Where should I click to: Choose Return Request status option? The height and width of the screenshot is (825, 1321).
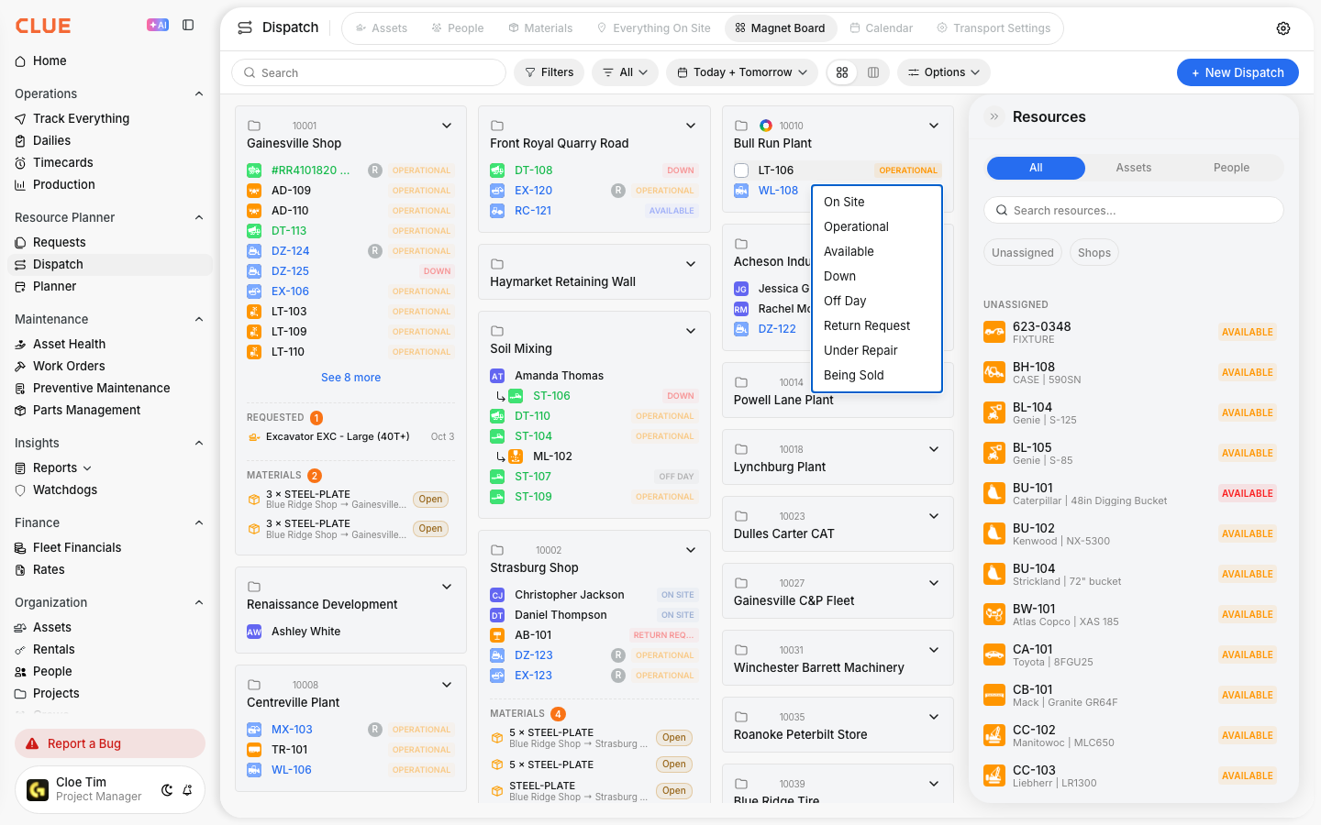pyautogui.click(x=877, y=325)
